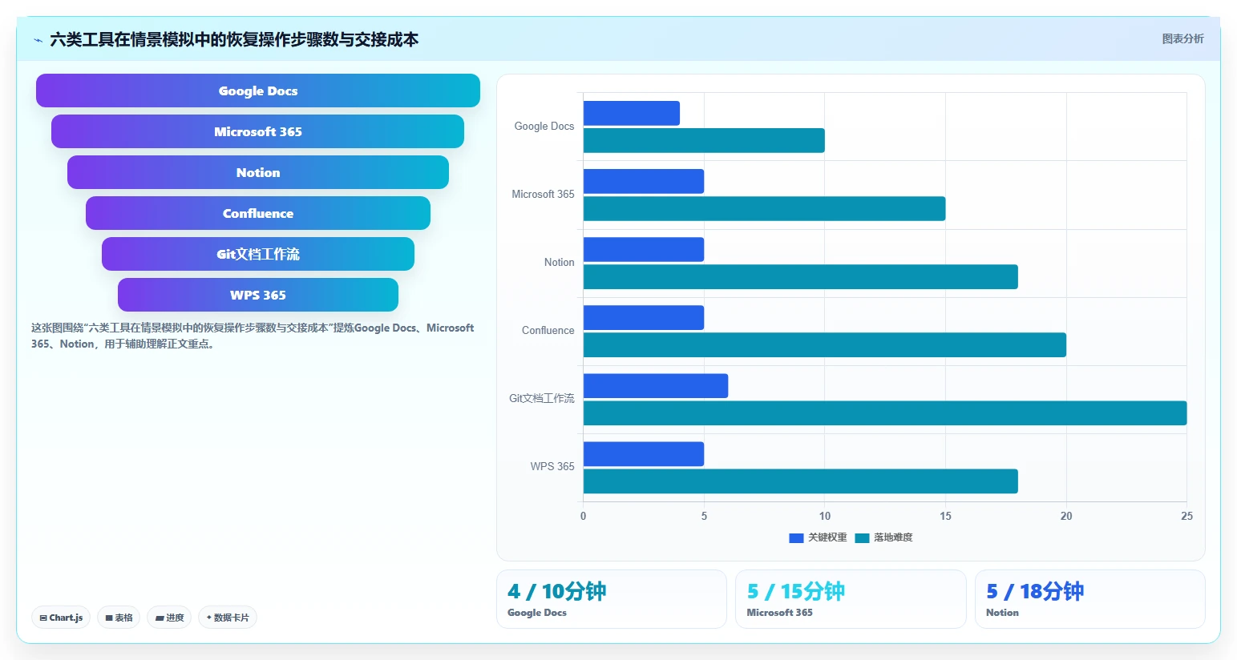Click the blue 关键权重 bar for WPS 365

(644, 454)
